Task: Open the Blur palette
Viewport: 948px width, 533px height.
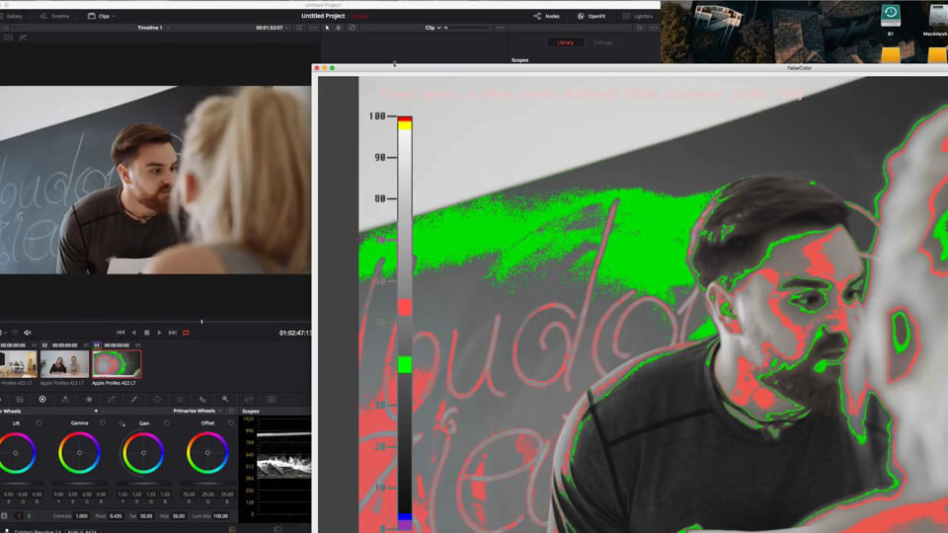Action: [x=202, y=400]
